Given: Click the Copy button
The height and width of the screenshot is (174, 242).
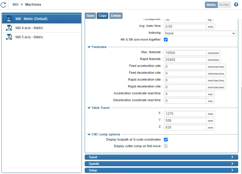Looking at the screenshot, I should tap(102, 16).
